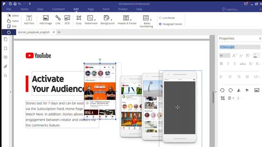This screenshot has width=262, height=147.
Task: Align text left
Action: point(221,77)
